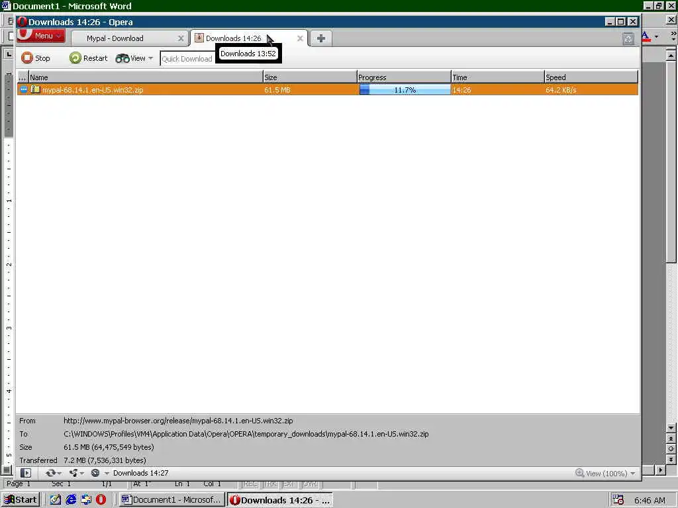The image size is (678, 508).
Task: Toggle the Opera panels sidebar button
Action: pos(26,473)
